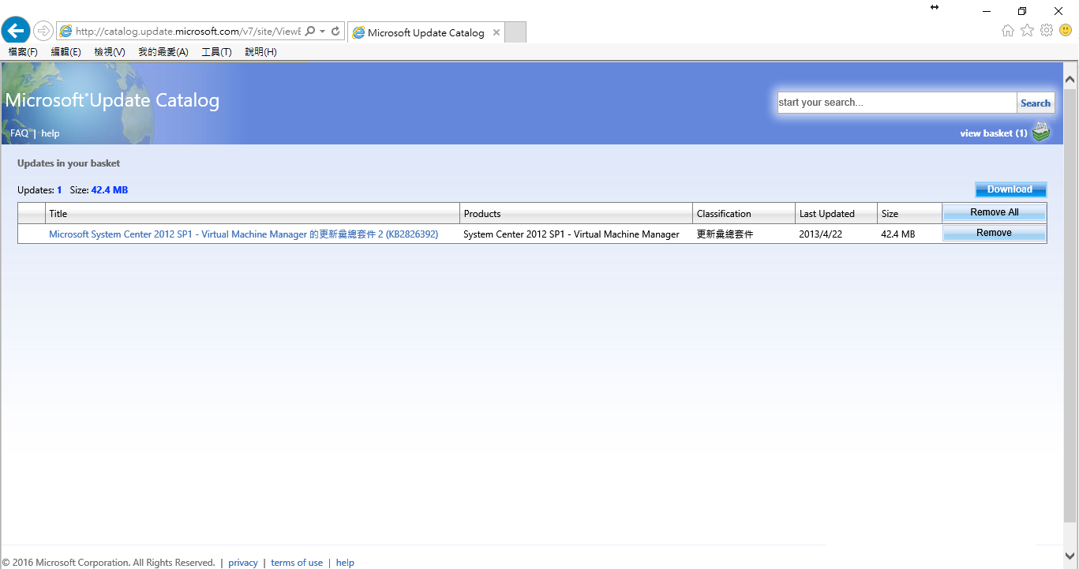The height and width of the screenshot is (569, 1079).
Task: Minimize the browser window
Action: (987, 10)
